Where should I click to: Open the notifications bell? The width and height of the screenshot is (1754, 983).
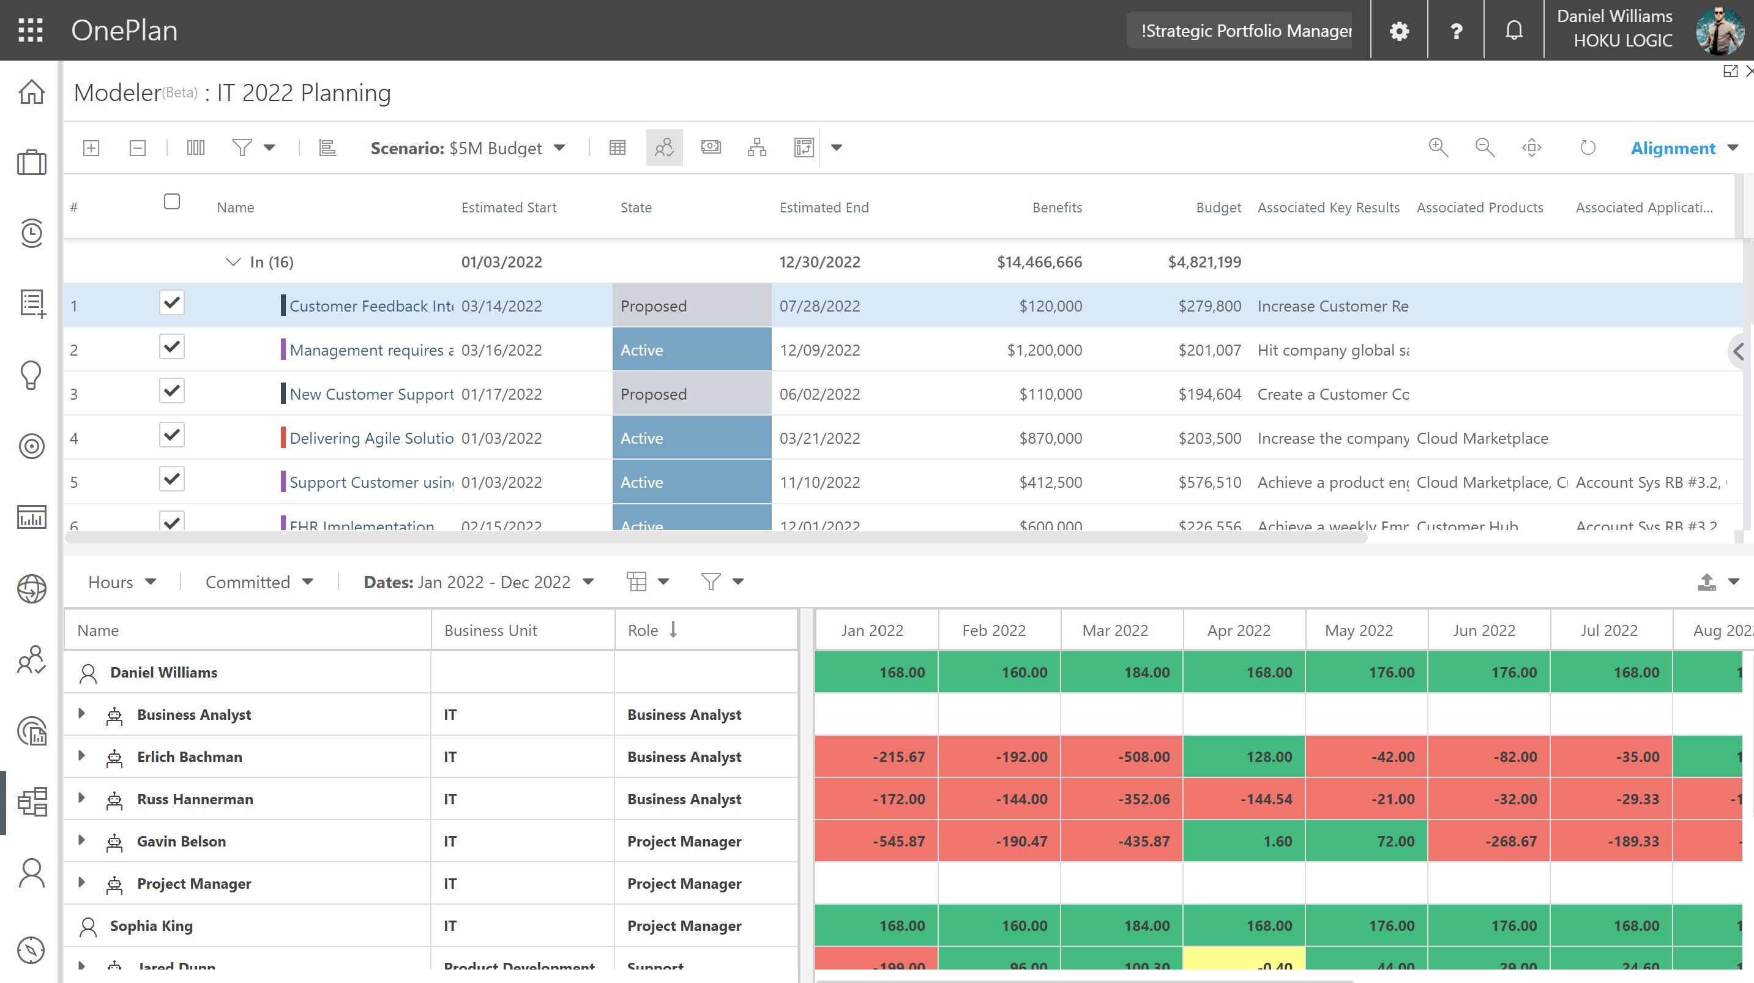coord(1513,31)
